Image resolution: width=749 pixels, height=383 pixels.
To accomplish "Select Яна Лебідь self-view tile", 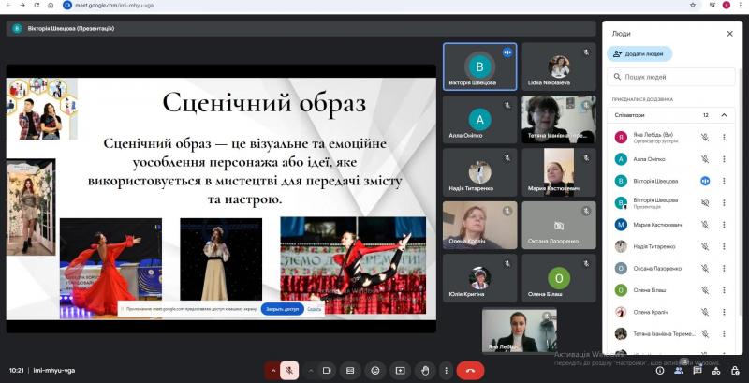I will pyautogui.click(x=520, y=331).
